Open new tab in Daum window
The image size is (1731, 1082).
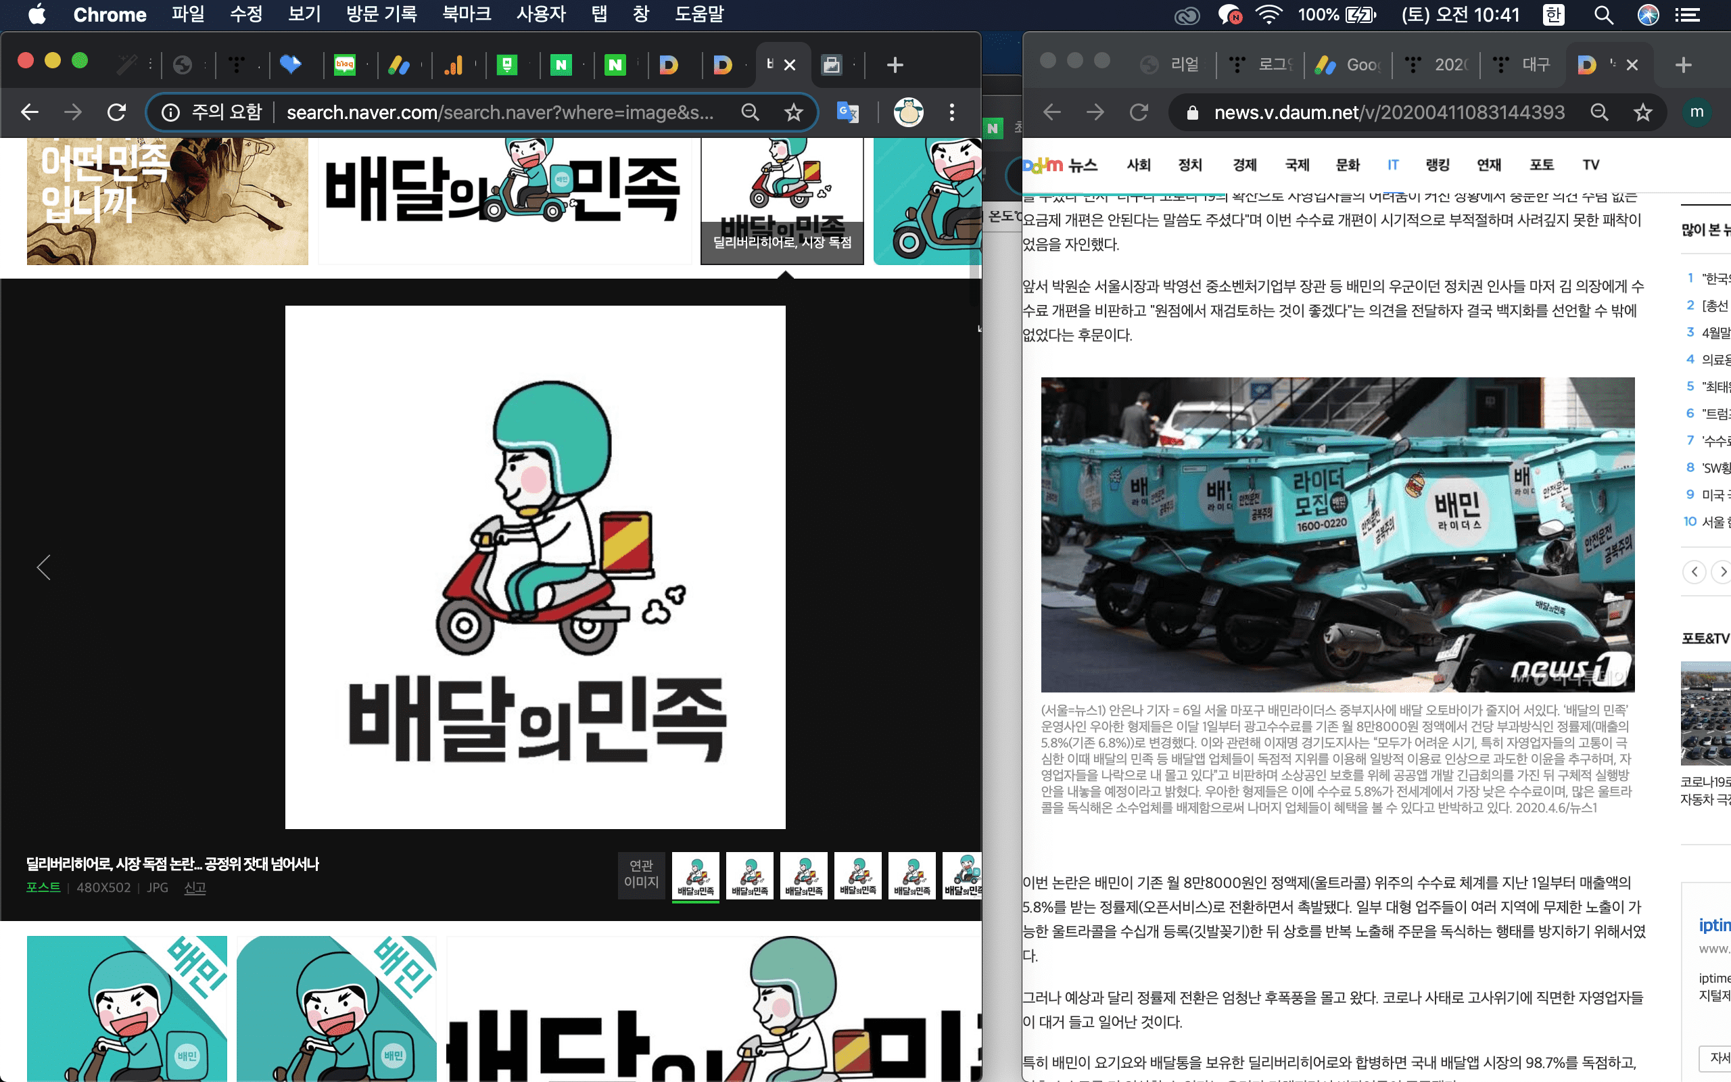coord(1683,65)
